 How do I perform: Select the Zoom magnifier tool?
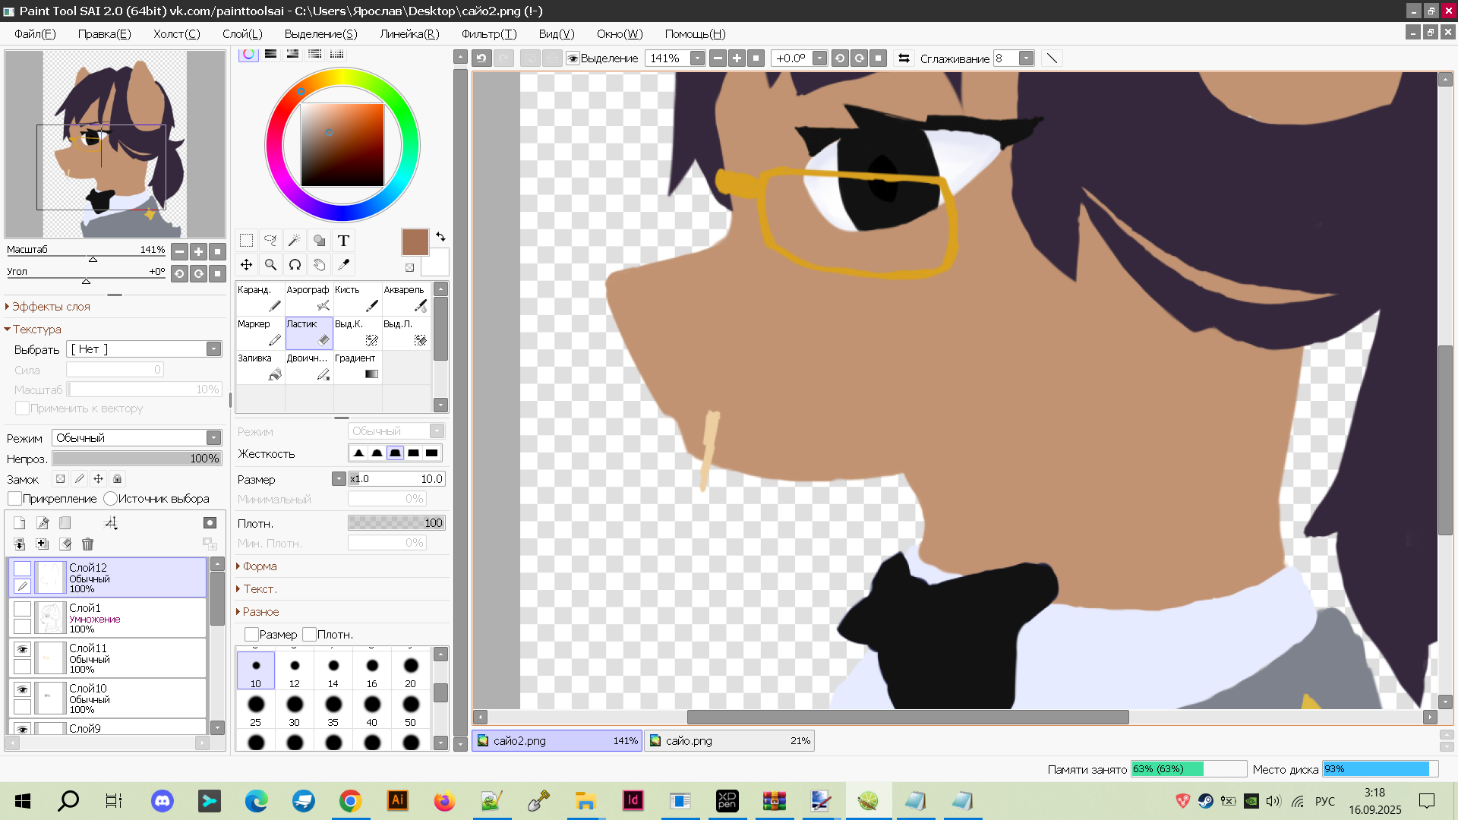(x=270, y=265)
